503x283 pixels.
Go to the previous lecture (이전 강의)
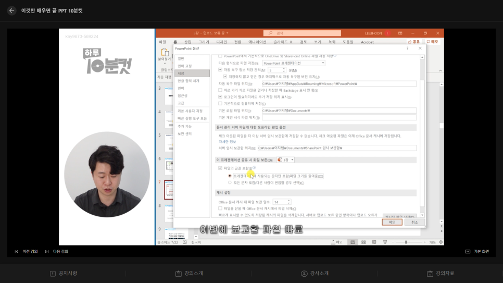click(27, 252)
